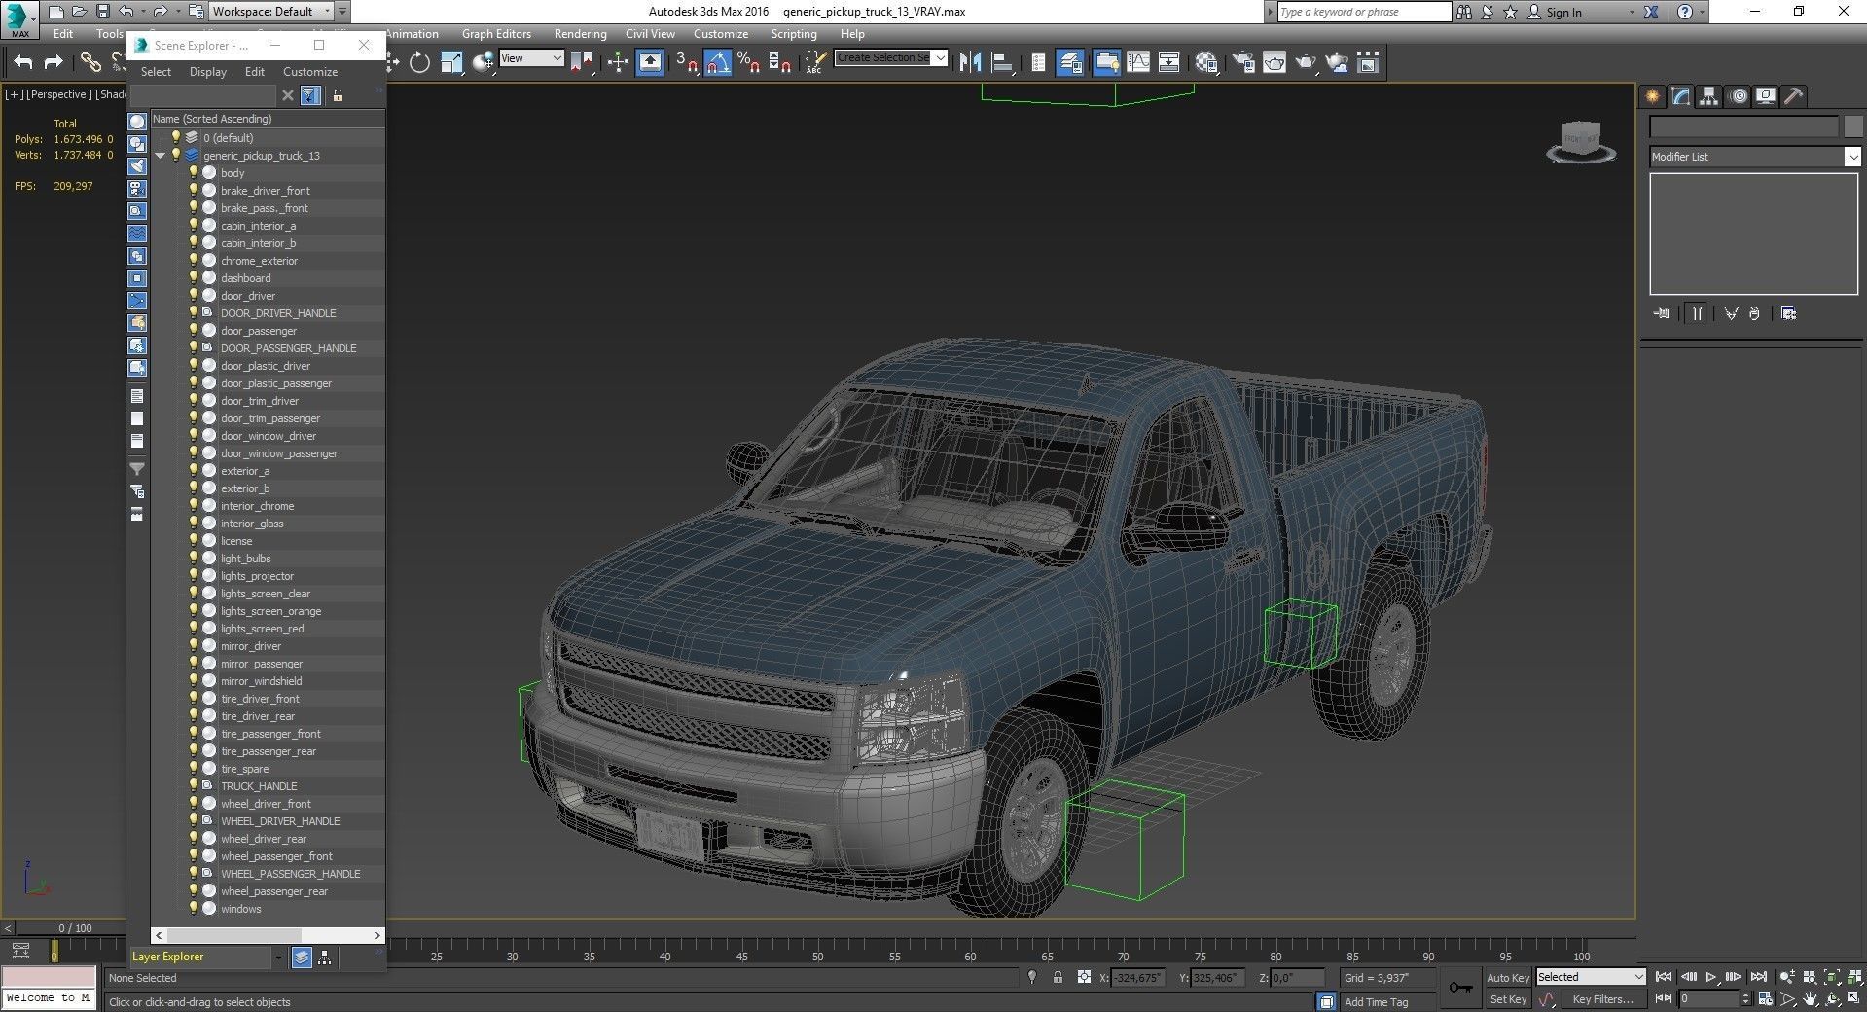
Task: Open the Rendering menu
Action: pos(580,34)
